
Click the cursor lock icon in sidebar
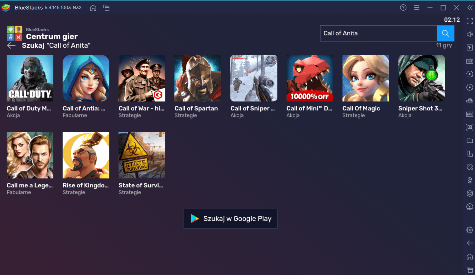coord(470,47)
